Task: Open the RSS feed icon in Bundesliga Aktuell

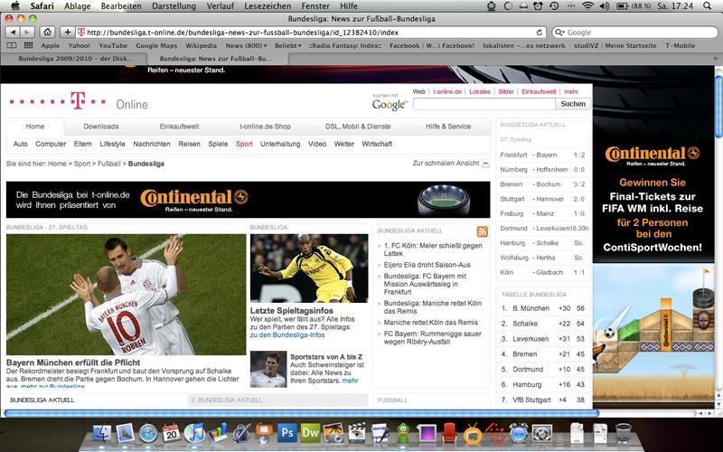Action: [482, 231]
